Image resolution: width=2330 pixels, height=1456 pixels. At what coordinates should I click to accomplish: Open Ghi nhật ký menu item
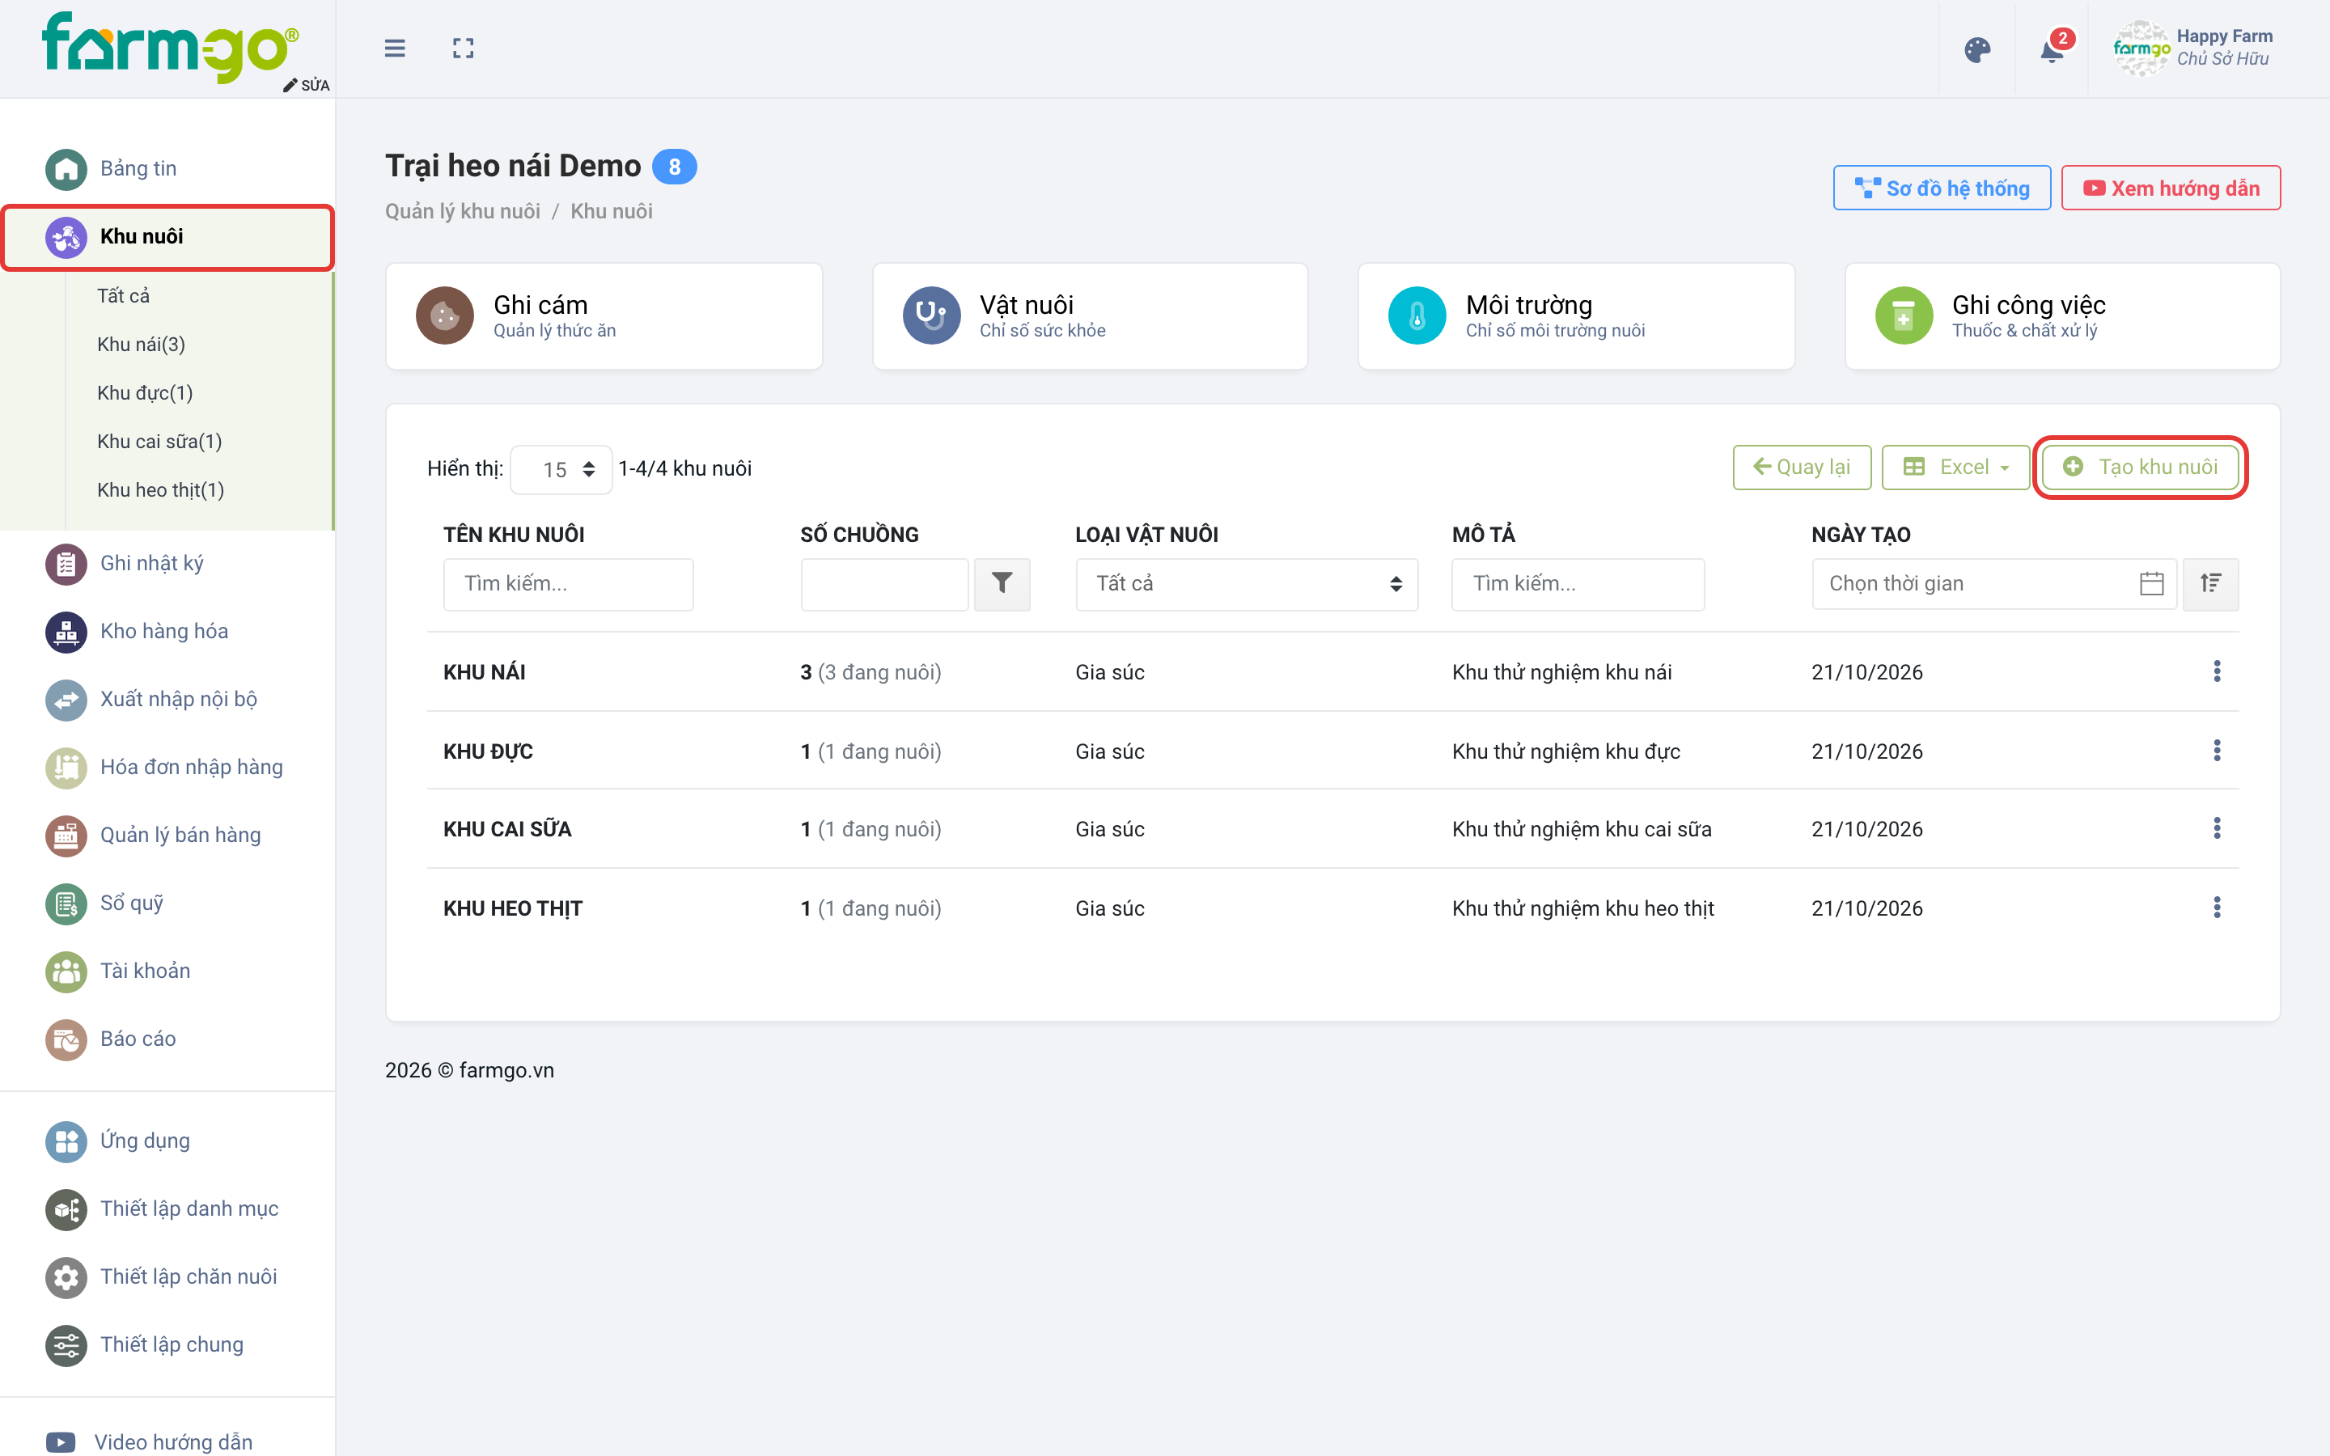click(167, 563)
